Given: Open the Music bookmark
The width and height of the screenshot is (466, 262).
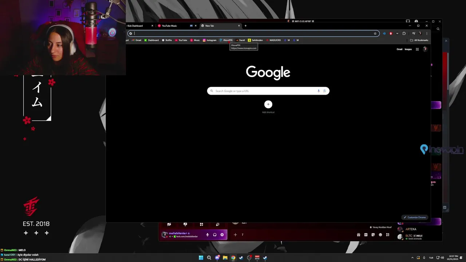Looking at the screenshot, I should click(195, 40).
